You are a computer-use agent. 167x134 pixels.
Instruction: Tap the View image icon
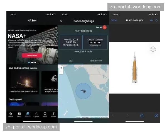point(45,114)
